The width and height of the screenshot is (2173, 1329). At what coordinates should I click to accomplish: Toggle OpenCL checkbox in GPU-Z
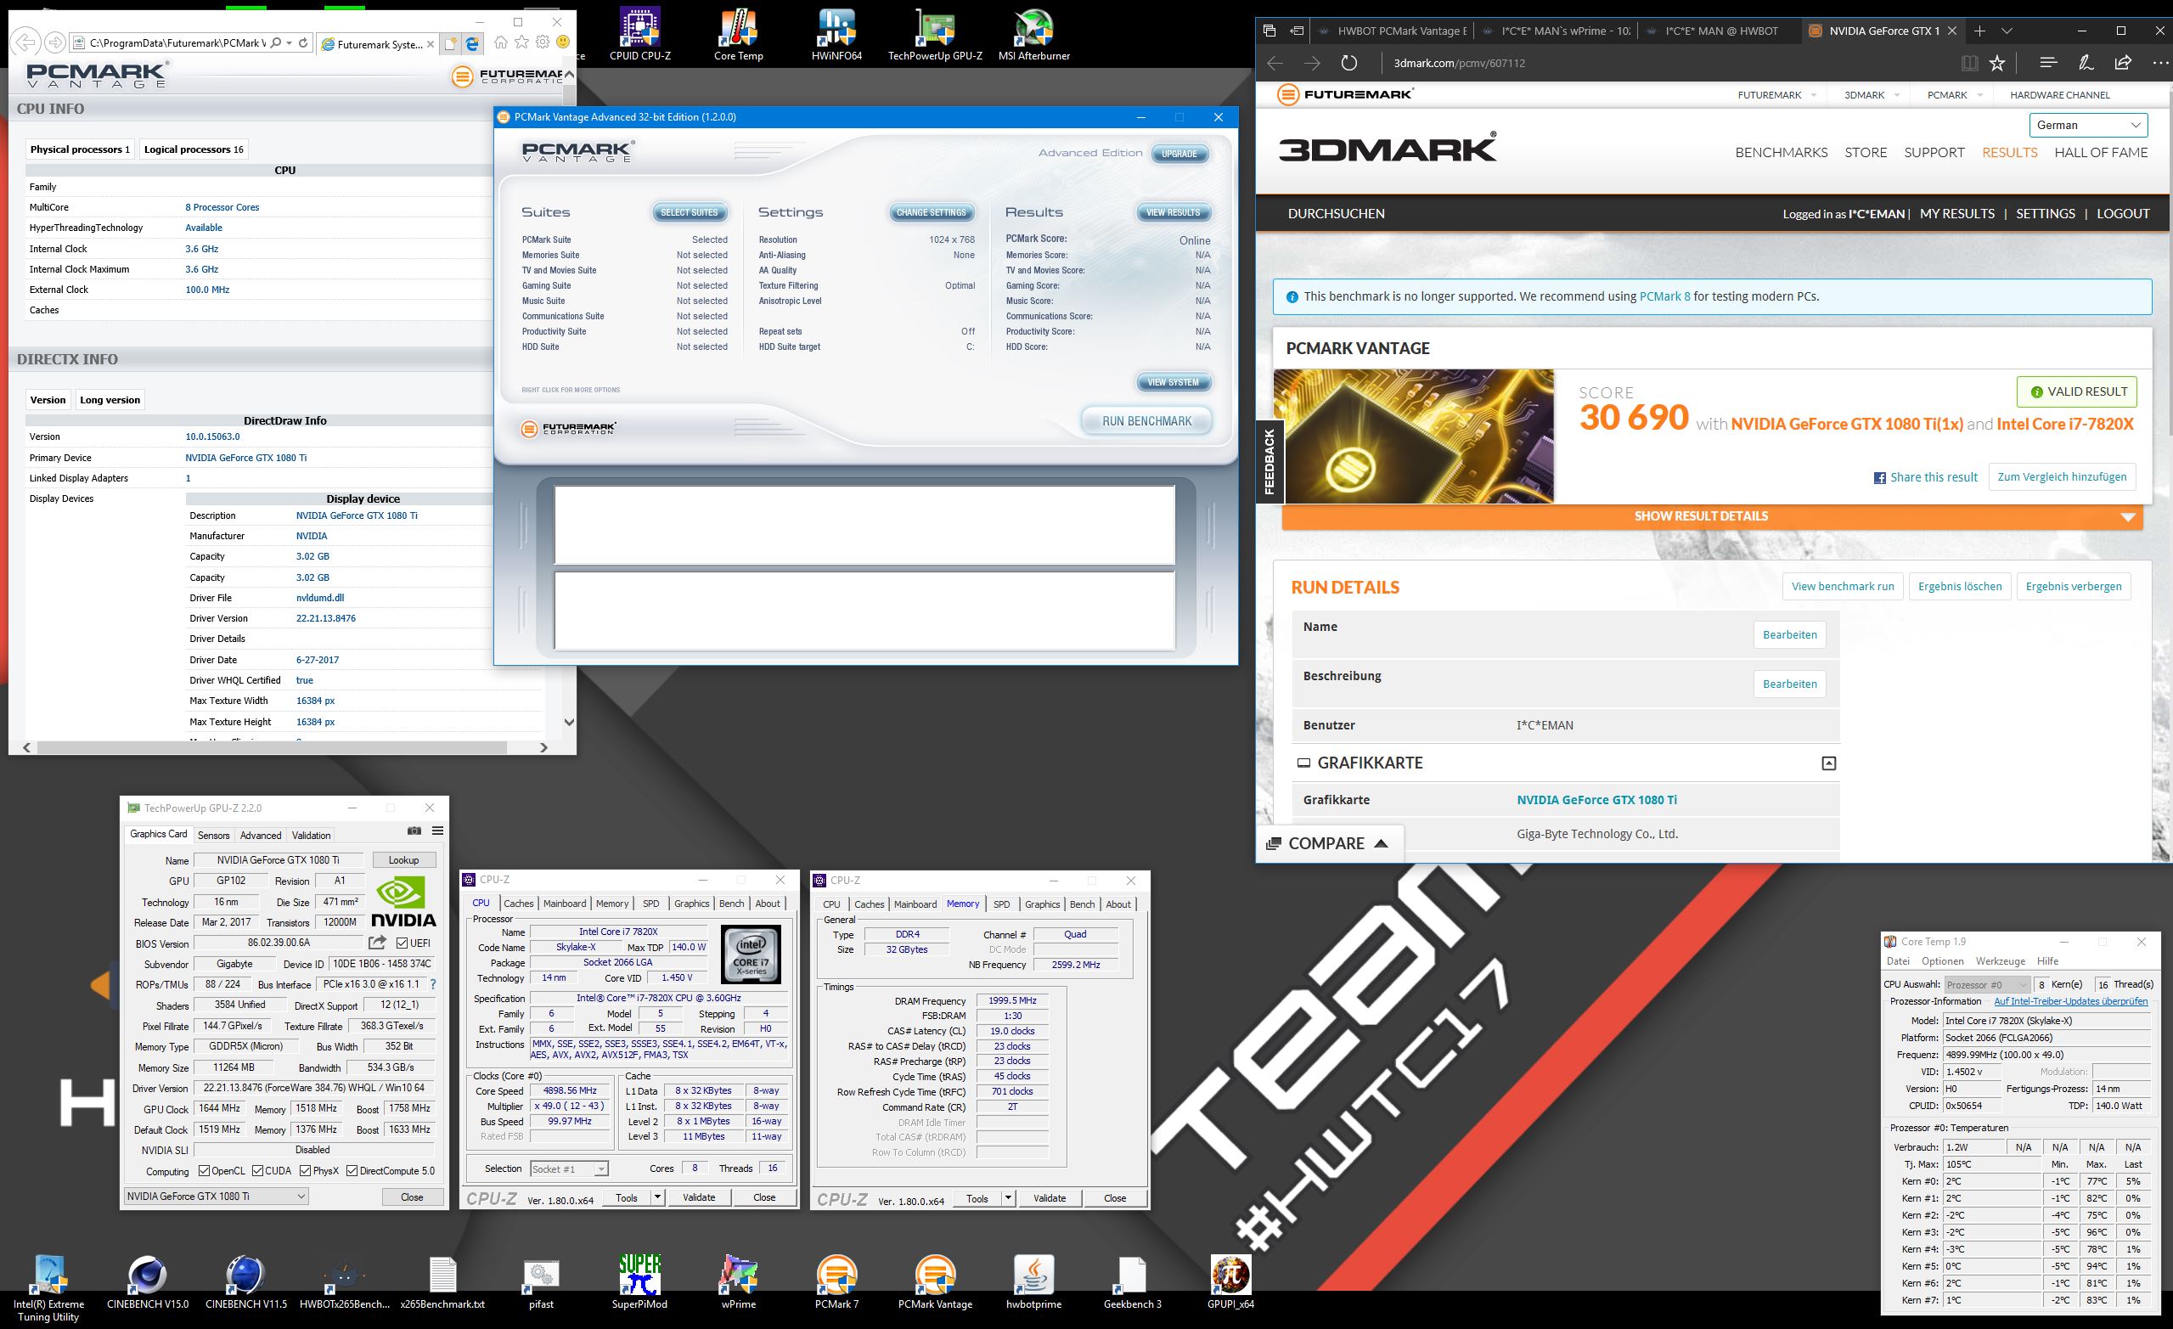pos(205,1171)
